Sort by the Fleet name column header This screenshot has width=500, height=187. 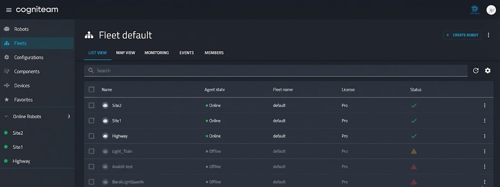[283, 90]
